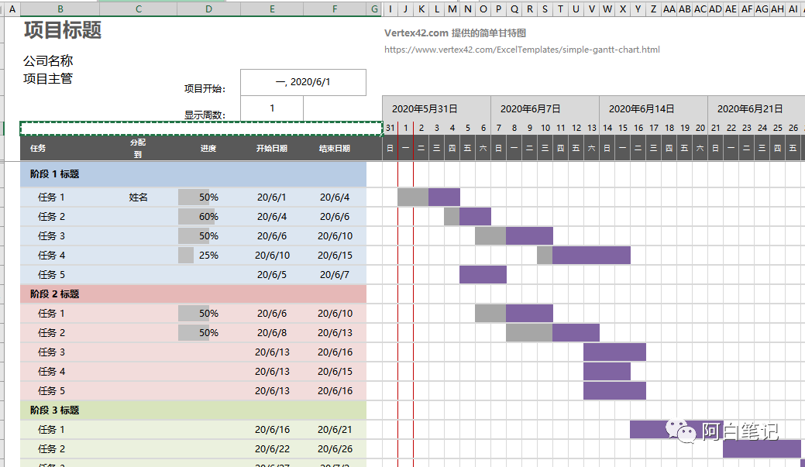Select start date 20/6/16 cell

[x=272, y=430]
